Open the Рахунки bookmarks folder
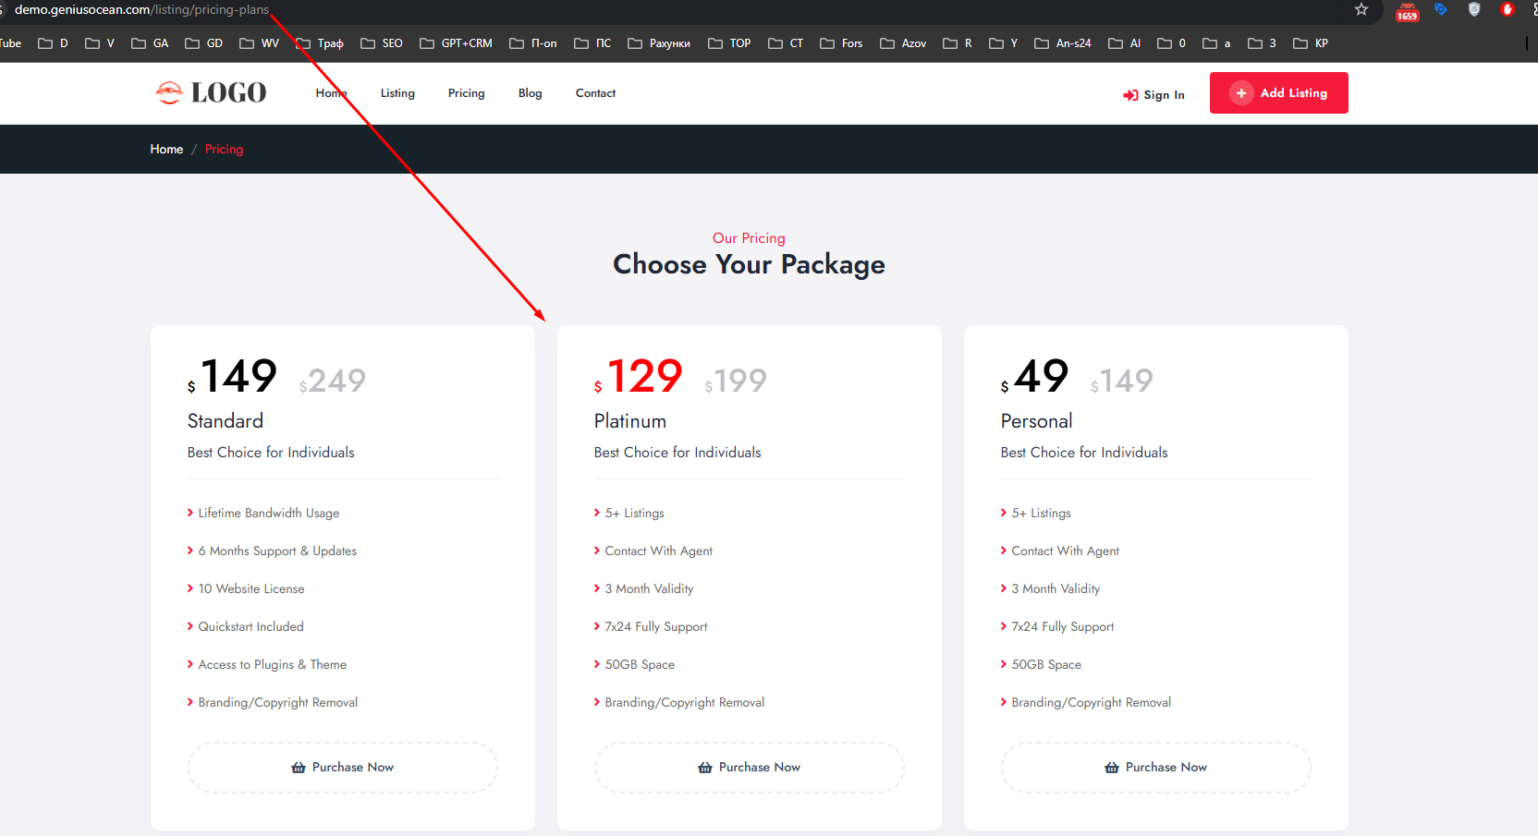This screenshot has height=836, width=1538. coord(659,43)
